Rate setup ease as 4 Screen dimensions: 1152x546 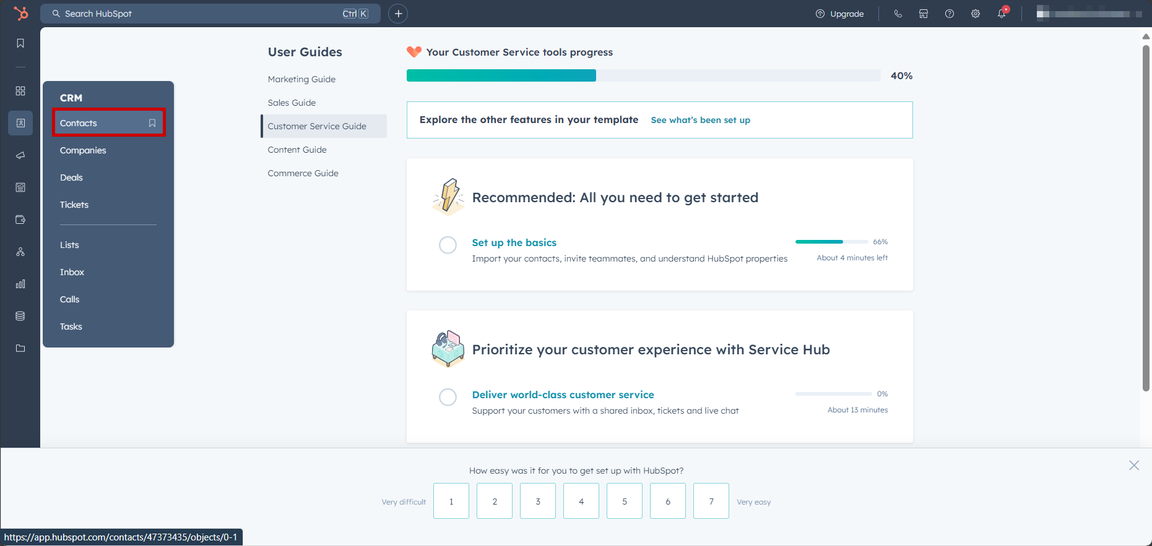point(581,501)
